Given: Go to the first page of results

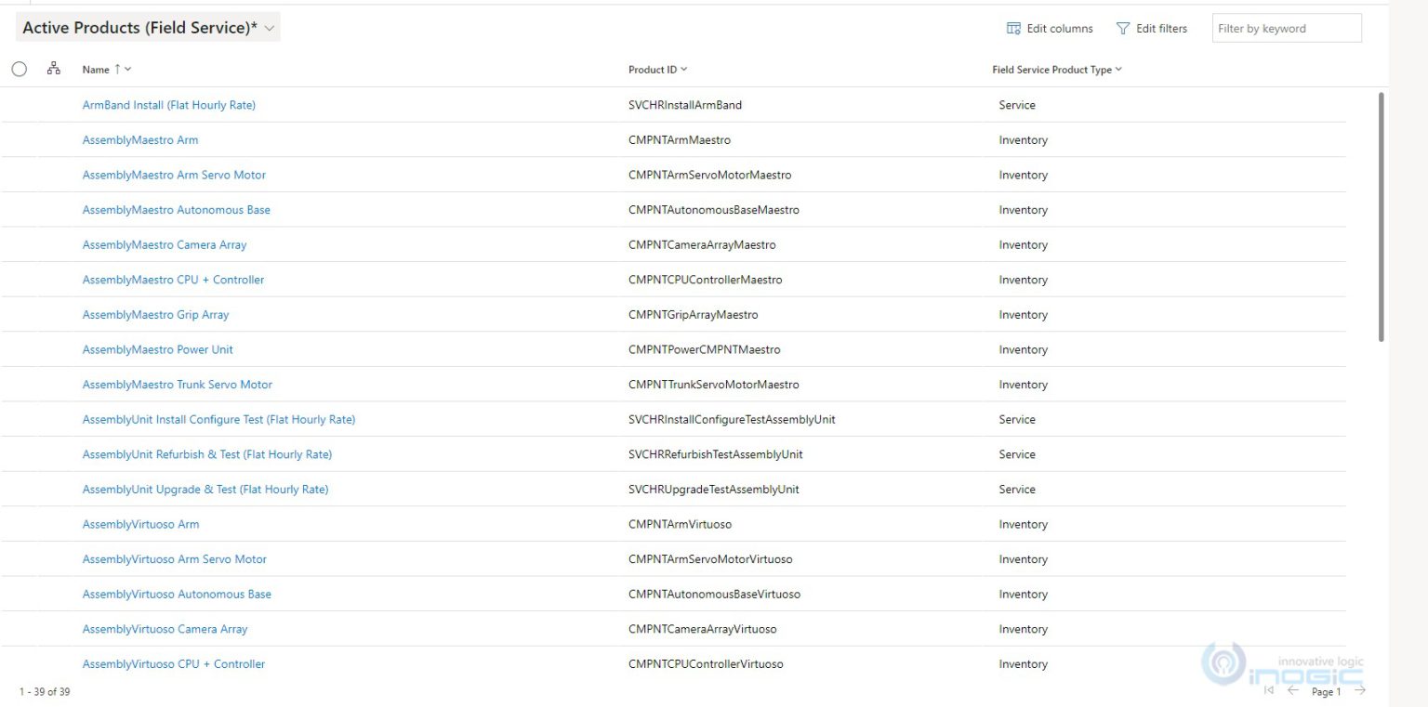Looking at the screenshot, I should point(1269,690).
